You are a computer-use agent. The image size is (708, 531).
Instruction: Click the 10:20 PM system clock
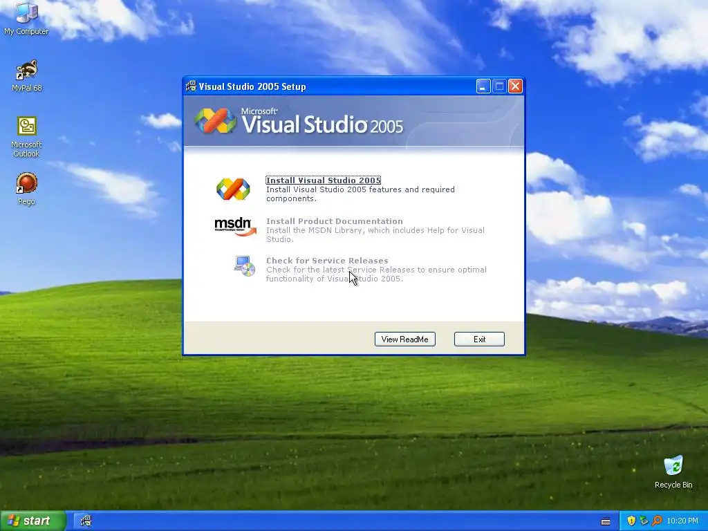[682, 521]
